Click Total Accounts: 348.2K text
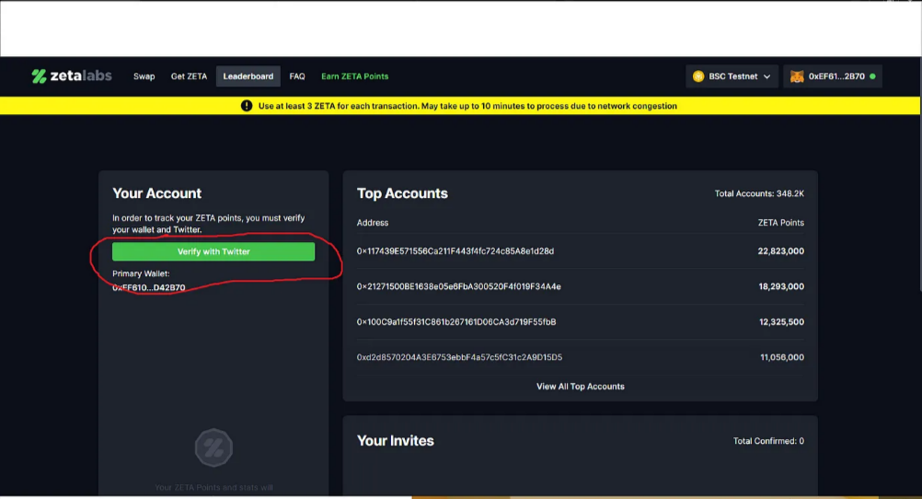Screen dimensions: 922x499 tap(759, 193)
